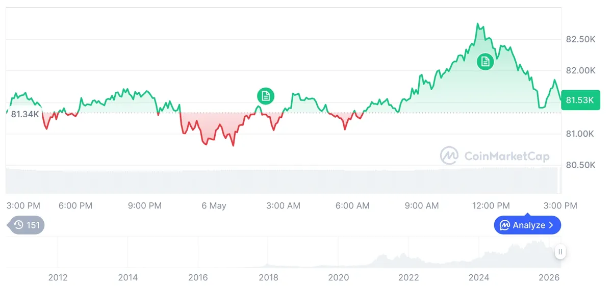Select 2016 on the mini timeline
612x286 pixels.
click(198, 277)
